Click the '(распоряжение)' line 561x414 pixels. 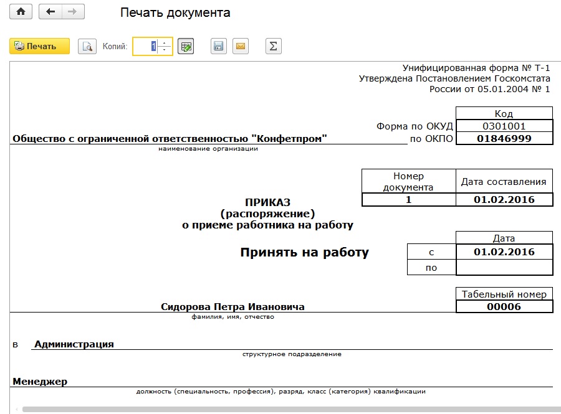pos(267,214)
